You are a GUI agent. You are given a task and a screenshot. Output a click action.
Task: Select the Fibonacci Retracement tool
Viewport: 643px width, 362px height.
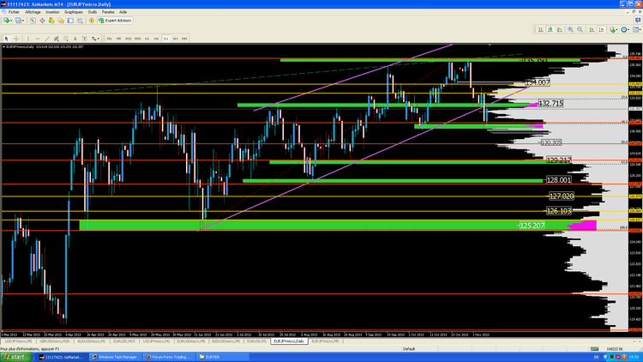(x=66, y=39)
